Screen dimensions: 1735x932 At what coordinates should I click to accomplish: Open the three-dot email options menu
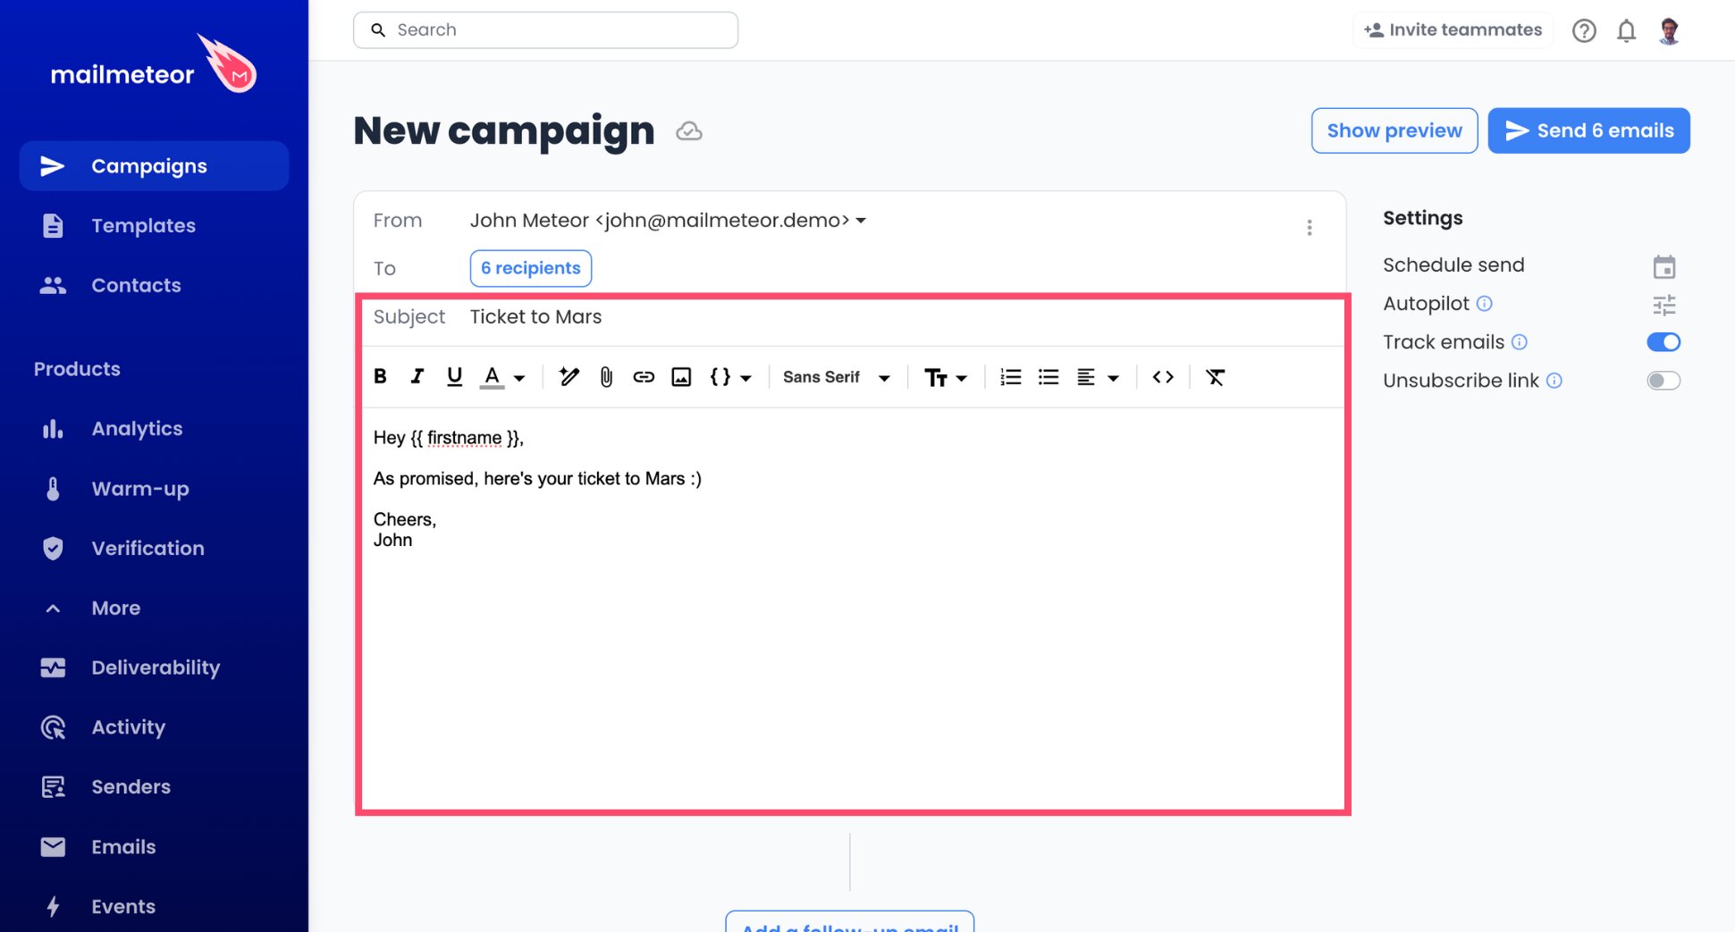(x=1310, y=228)
